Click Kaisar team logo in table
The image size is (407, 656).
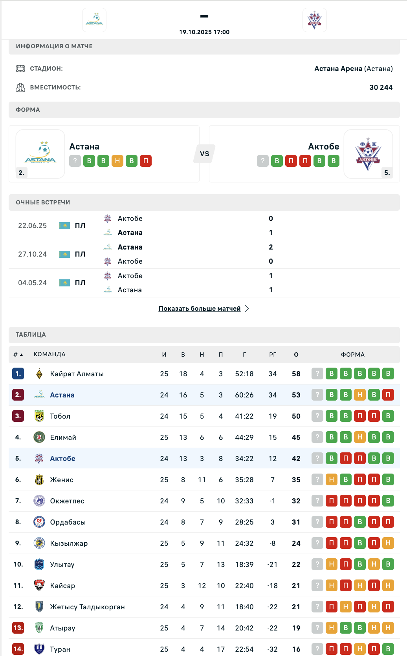pos(39,586)
